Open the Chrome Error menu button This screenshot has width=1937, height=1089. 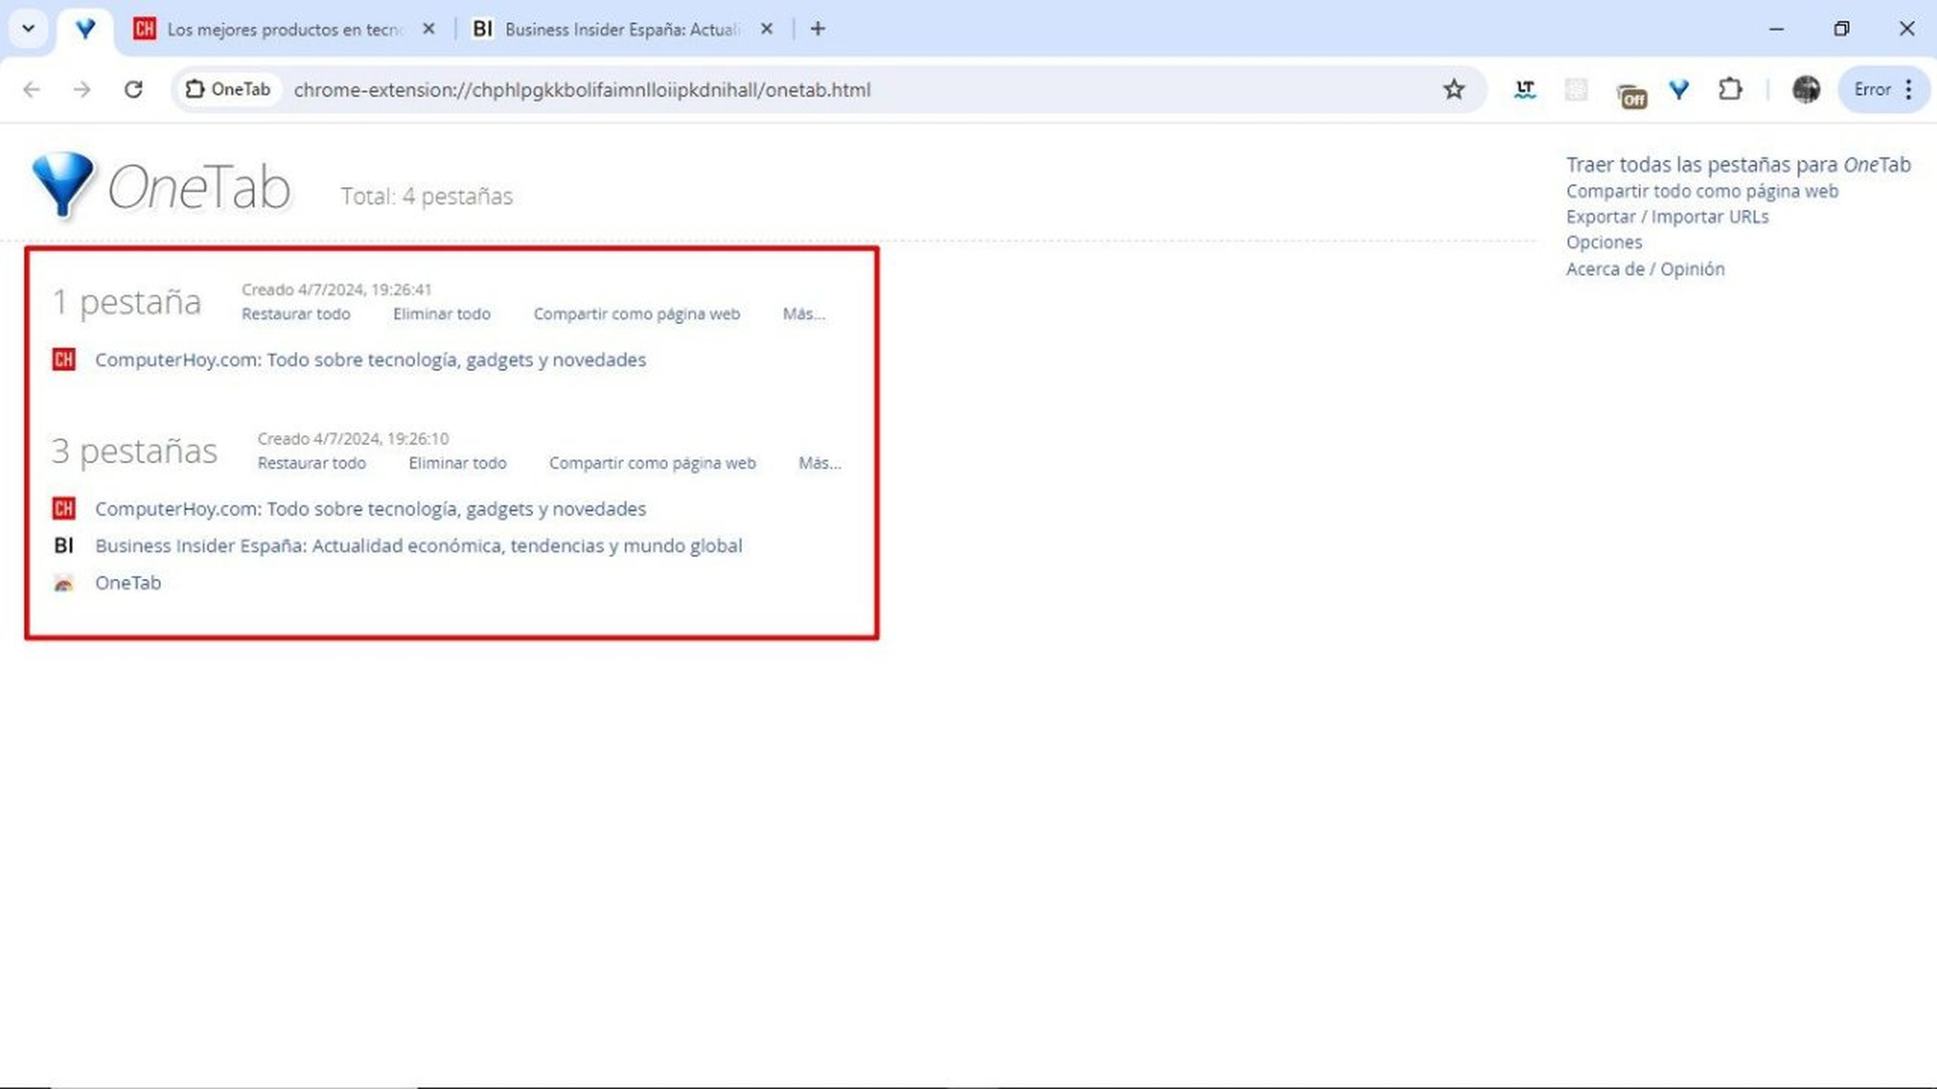(x=1883, y=90)
